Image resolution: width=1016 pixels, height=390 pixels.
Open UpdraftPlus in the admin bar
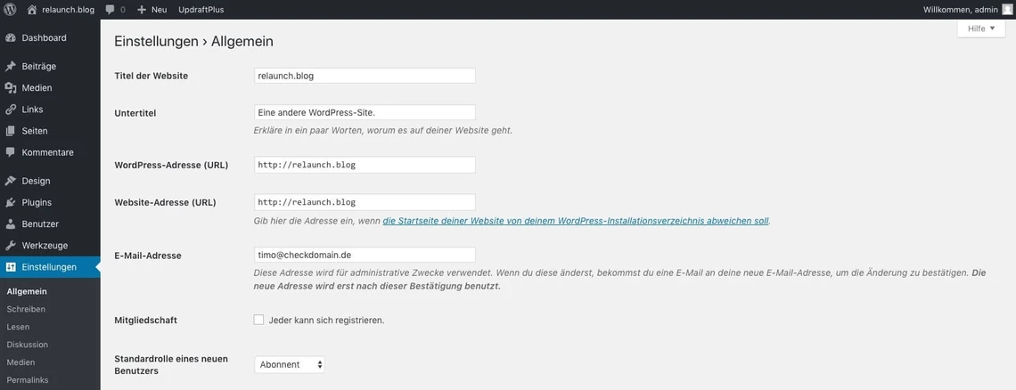point(201,9)
